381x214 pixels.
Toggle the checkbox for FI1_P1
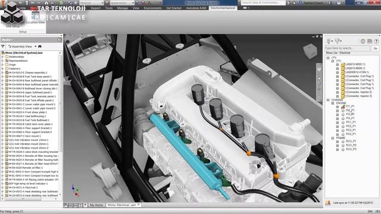[338, 106]
